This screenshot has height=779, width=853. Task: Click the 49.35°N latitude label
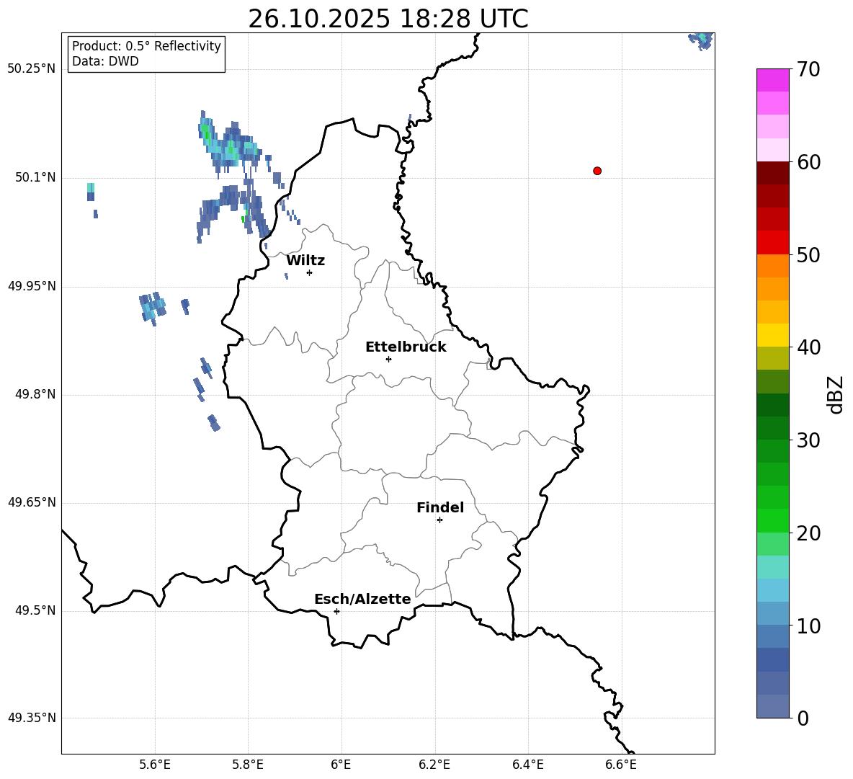tap(32, 718)
